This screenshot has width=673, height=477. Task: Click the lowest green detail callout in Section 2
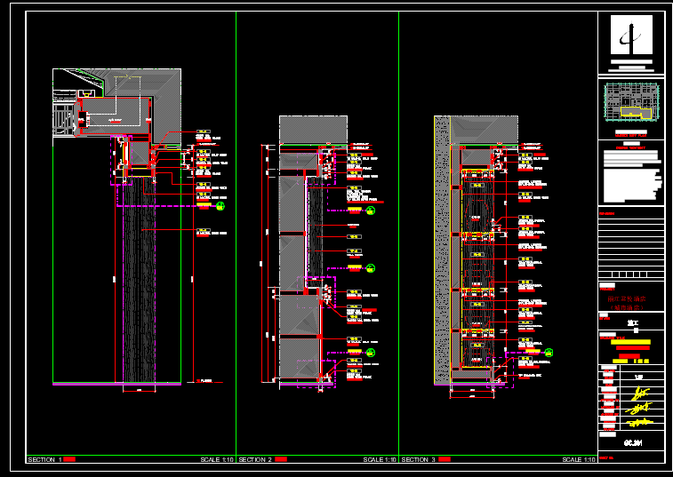point(371,352)
